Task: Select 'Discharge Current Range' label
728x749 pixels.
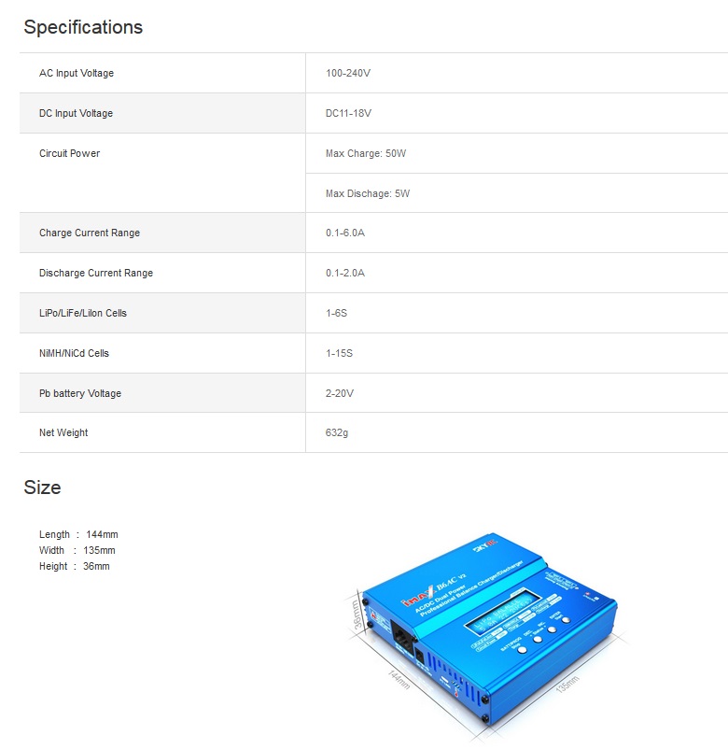Action: 96,273
